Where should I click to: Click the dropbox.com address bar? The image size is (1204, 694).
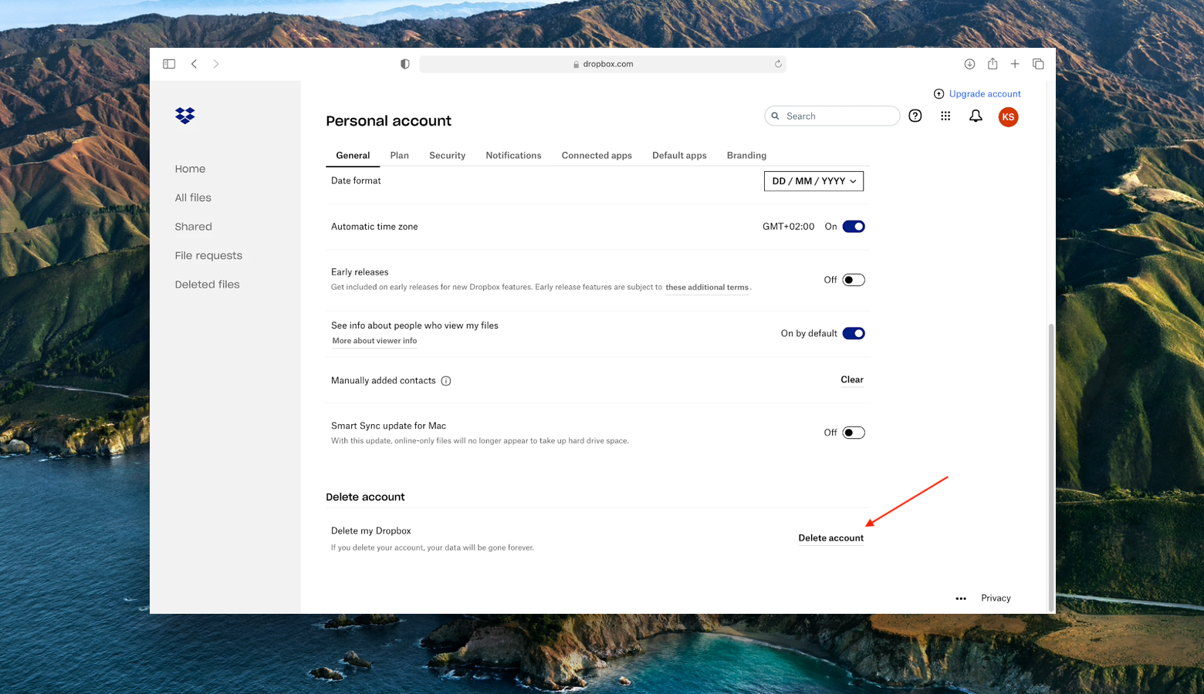point(603,64)
